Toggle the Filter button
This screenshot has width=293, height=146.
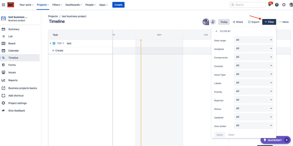269,22
